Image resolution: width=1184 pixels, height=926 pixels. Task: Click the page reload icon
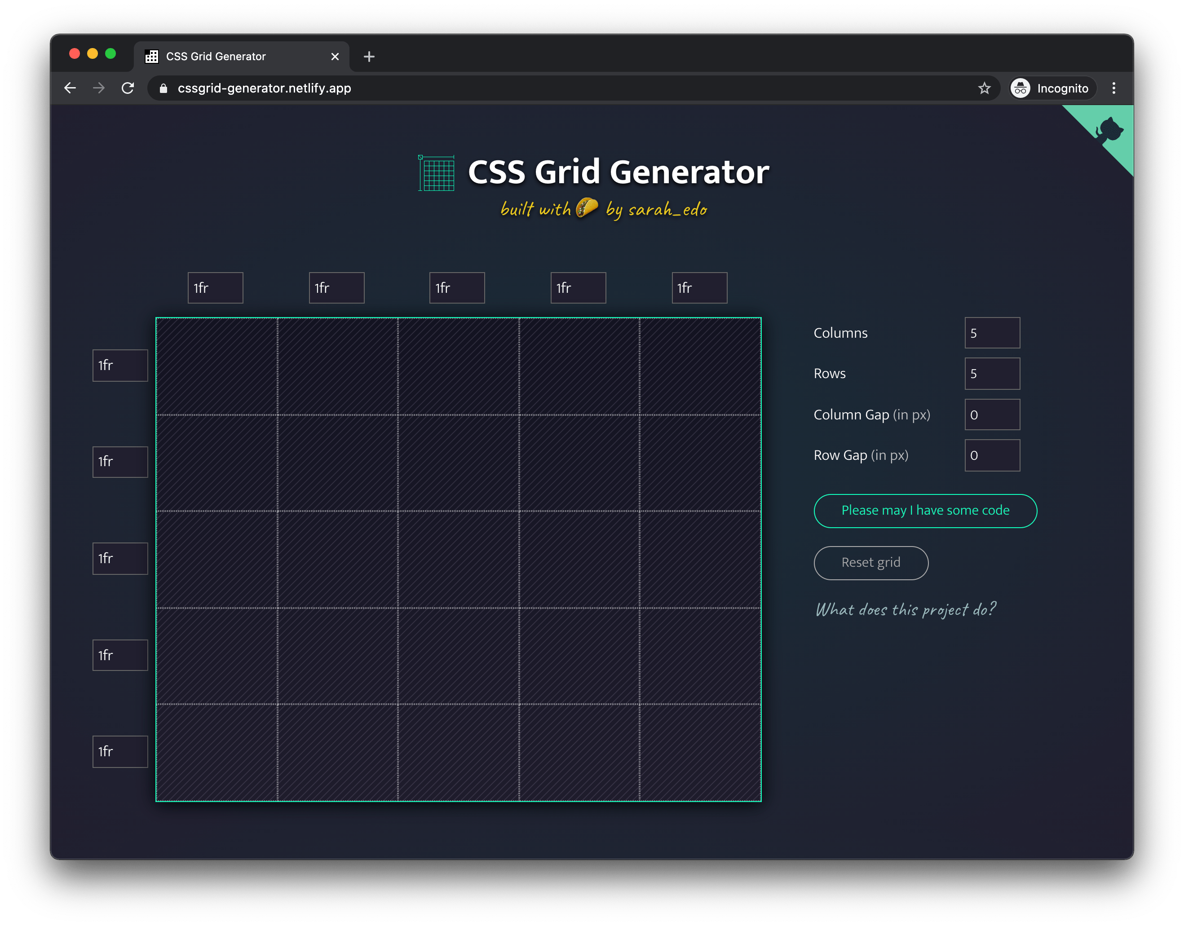tap(128, 88)
